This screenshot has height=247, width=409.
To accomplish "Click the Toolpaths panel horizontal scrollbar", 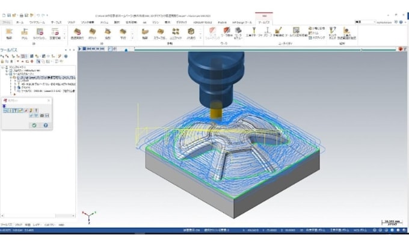I will [x=38, y=216].
